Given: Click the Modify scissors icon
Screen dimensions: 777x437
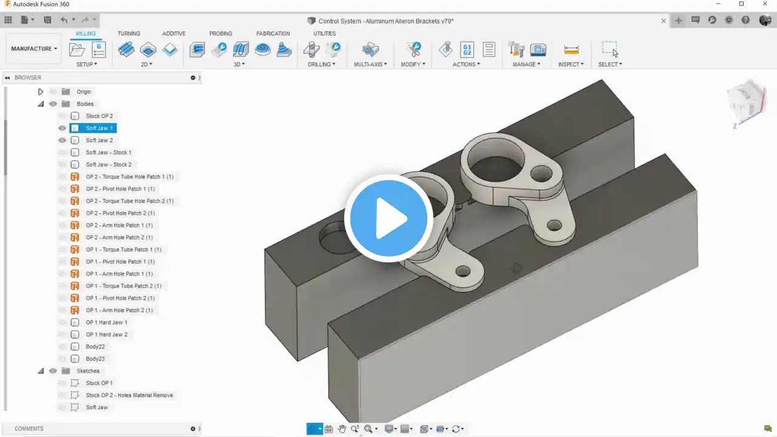Looking at the screenshot, I should [413, 49].
